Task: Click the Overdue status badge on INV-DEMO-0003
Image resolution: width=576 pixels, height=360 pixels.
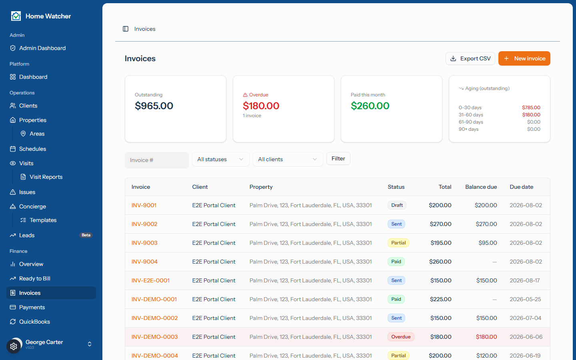Action: [401, 337]
